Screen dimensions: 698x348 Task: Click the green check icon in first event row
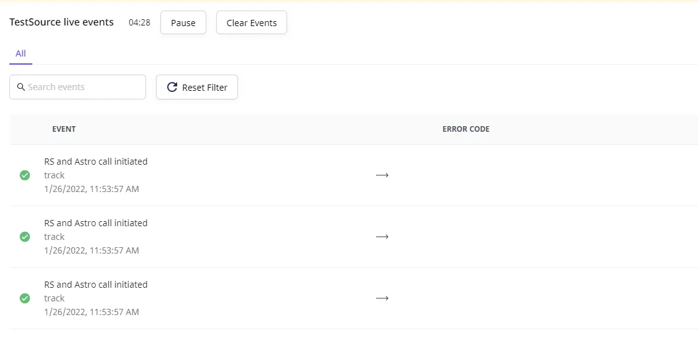click(25, 175)
